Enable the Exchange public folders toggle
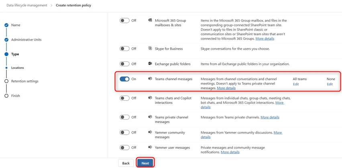This screenshot has width=342, height=168. click(x=124, y=64)
